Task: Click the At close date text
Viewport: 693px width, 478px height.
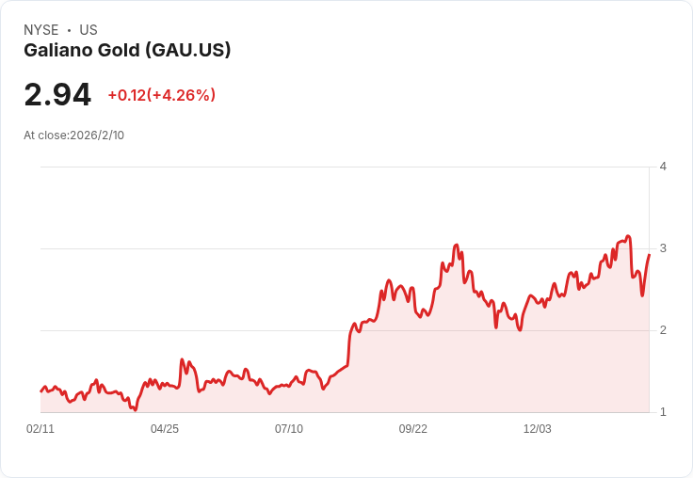Action: (x=73, y=135)
